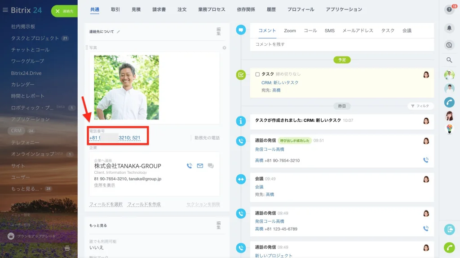This screenshot has width=460, height=258.
Task: Open チャットとコール in sidebar
Action: pyautogui.click(x=30, y=50)
